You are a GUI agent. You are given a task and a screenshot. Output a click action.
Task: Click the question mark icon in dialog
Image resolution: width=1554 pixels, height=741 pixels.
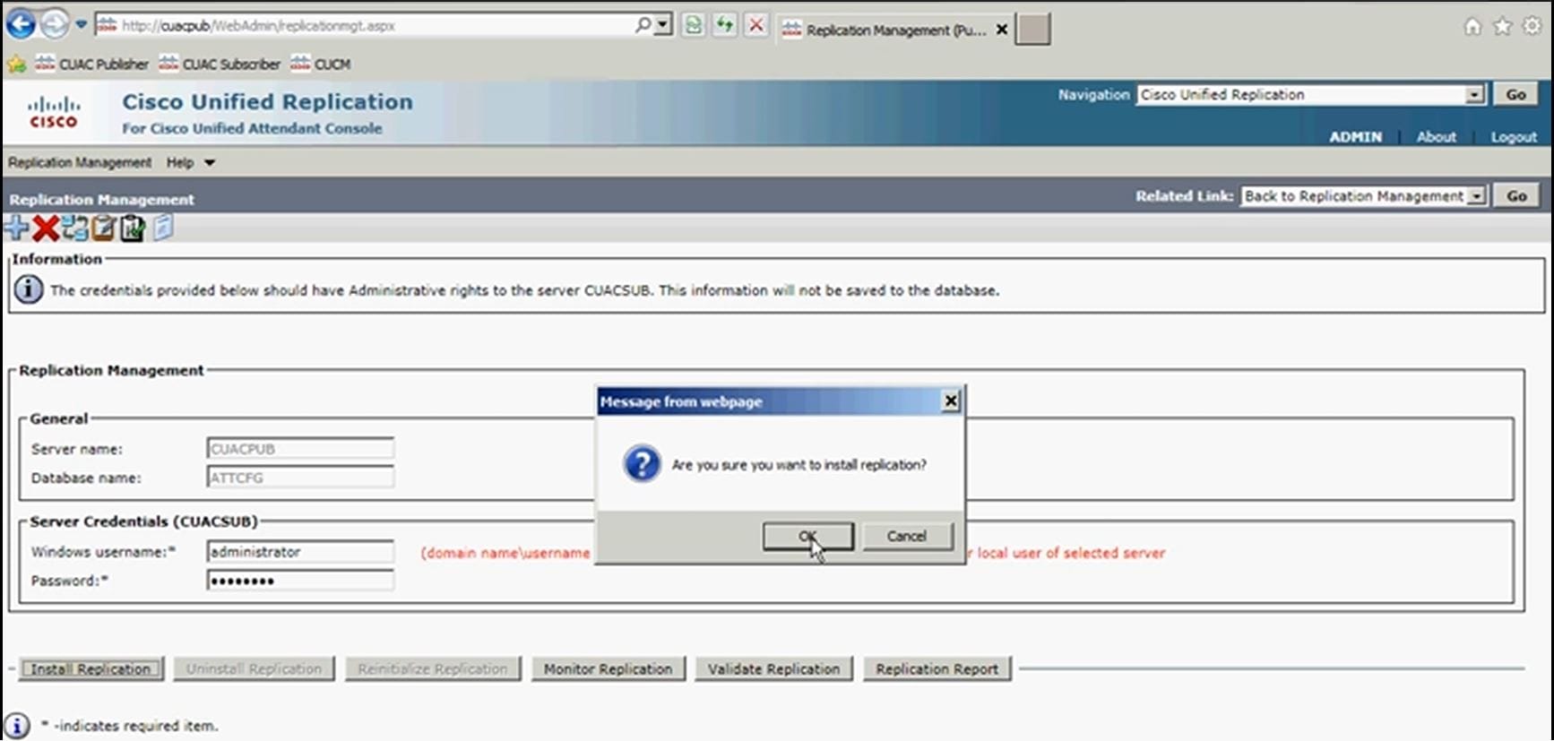(x=642, y=464)
